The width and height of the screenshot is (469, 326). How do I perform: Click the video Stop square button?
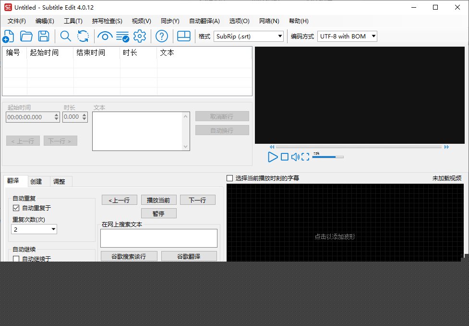285,157
